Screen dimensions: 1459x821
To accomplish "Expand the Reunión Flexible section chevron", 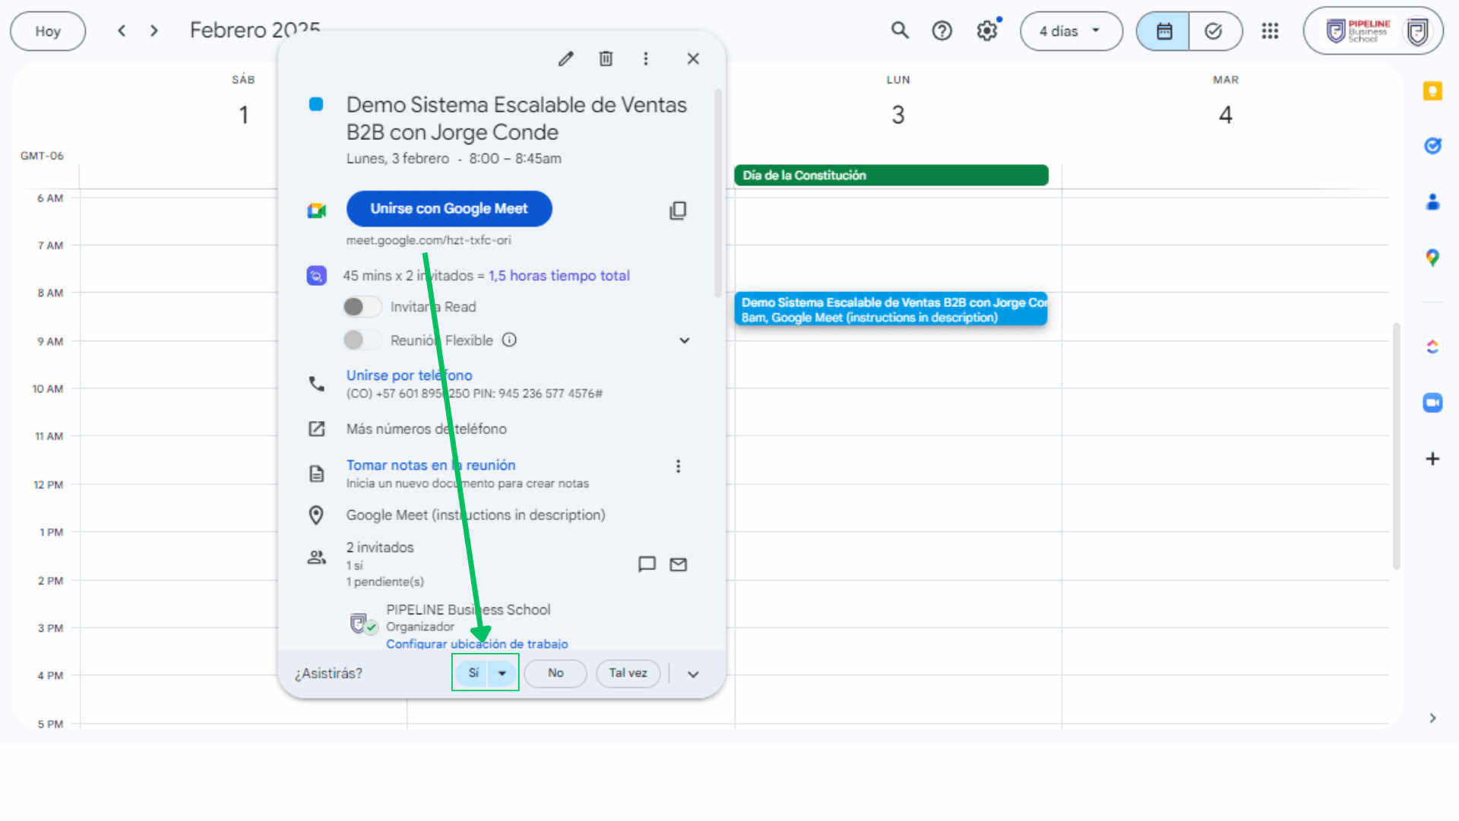I will pyautogui.click(x=684, y=341).
